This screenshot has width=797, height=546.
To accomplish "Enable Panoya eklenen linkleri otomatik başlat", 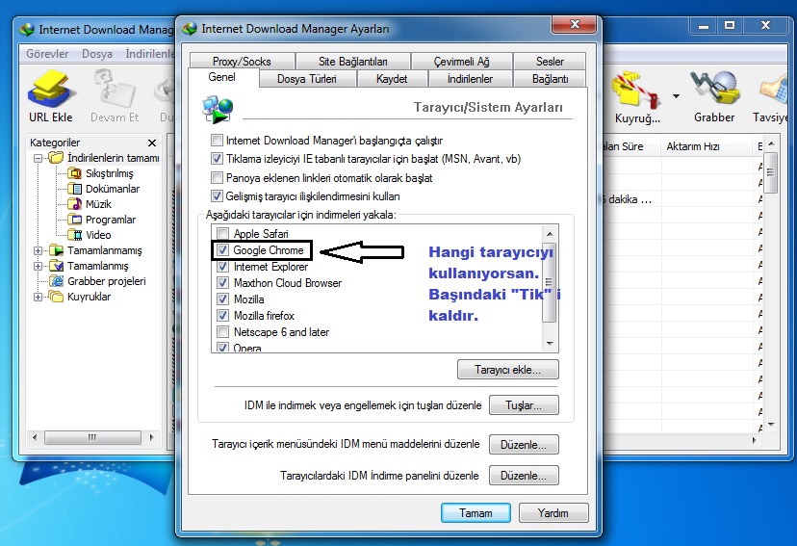I will click(217, 177).
